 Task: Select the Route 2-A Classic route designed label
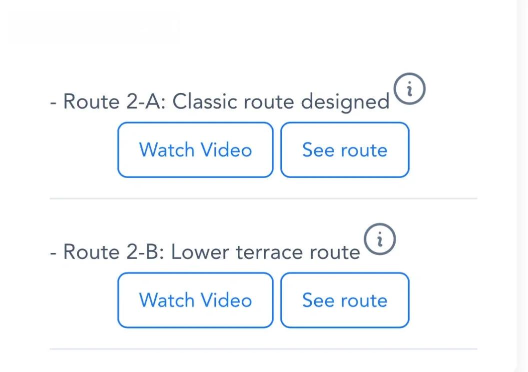[x=220, y=102]
